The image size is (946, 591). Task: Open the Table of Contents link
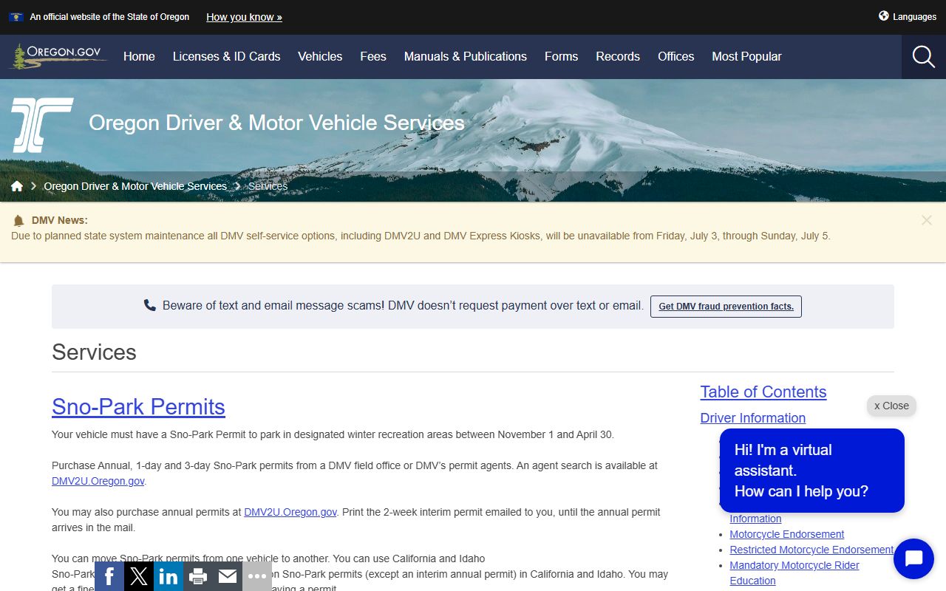pos(763,392)
